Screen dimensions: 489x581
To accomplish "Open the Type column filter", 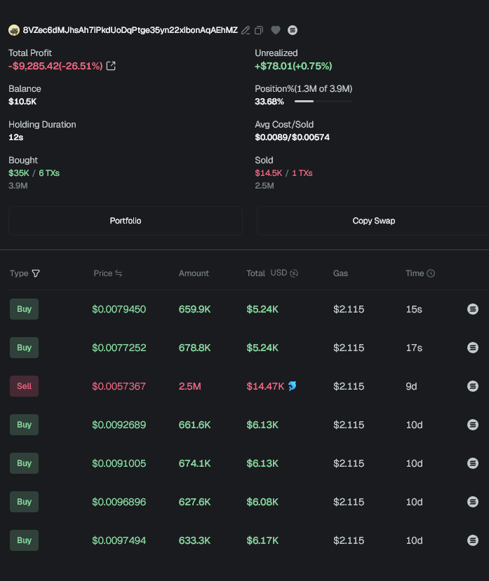I will pos(36,273).
